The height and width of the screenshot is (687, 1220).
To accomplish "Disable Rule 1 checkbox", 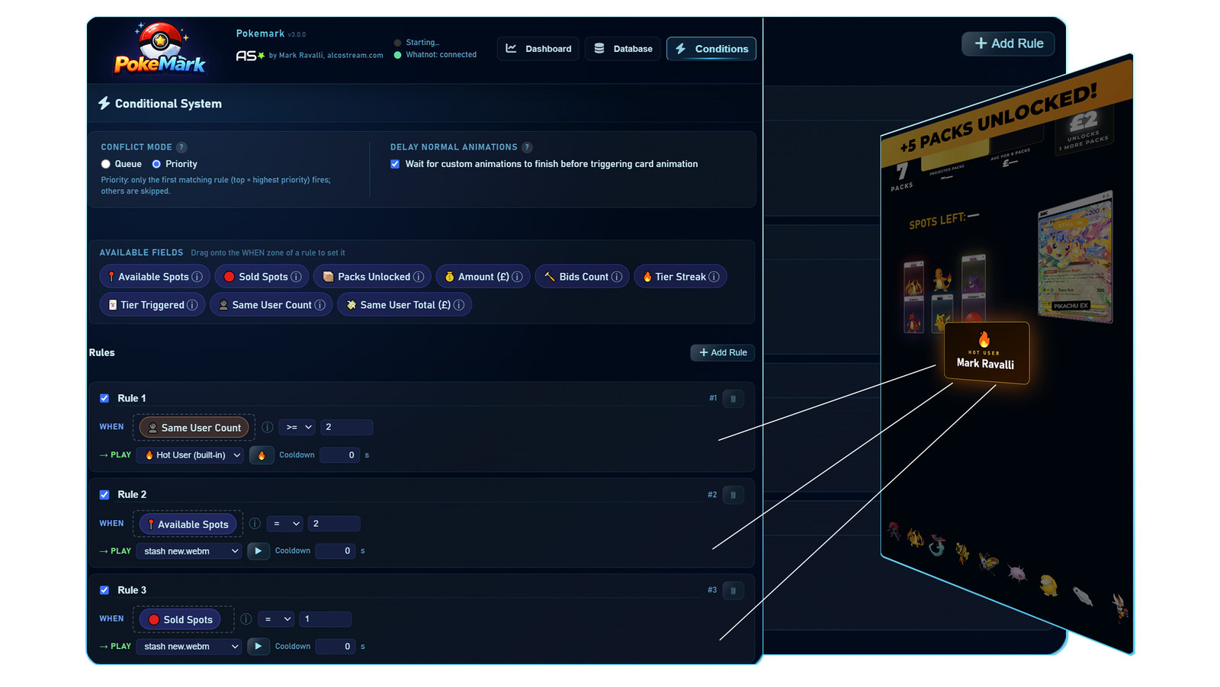I will (x=104, y=398).
